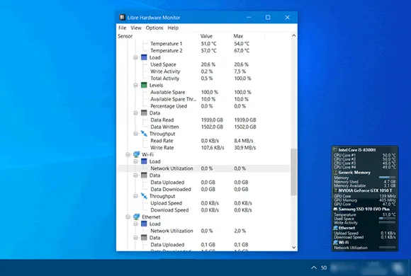Viewport: 411px width, 276px height.
Task: Click the Load icon in the Wi-Fi section
Action: [x=144, y=161]
